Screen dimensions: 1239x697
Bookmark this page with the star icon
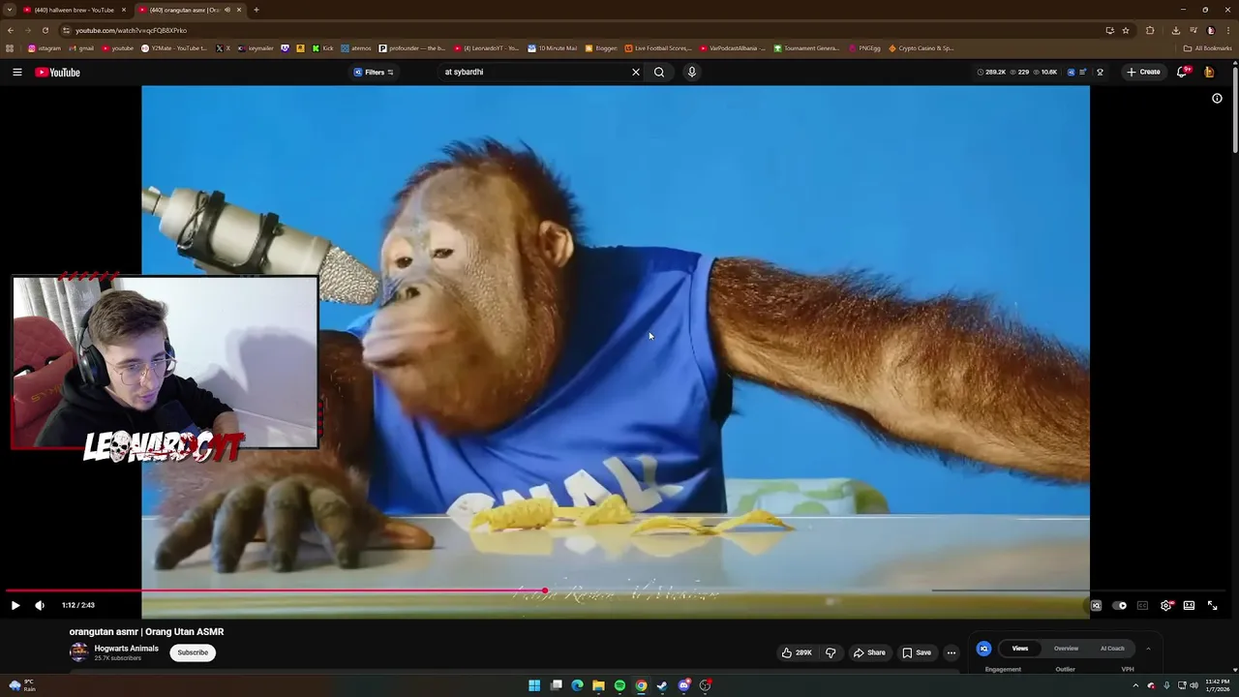[1126, 30]
